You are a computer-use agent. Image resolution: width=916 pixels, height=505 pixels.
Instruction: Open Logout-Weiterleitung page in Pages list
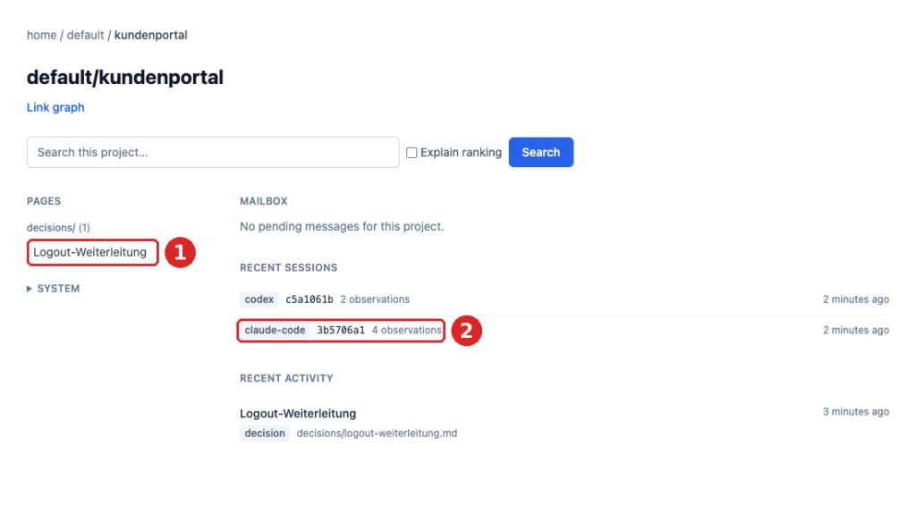tap(90, 252)
